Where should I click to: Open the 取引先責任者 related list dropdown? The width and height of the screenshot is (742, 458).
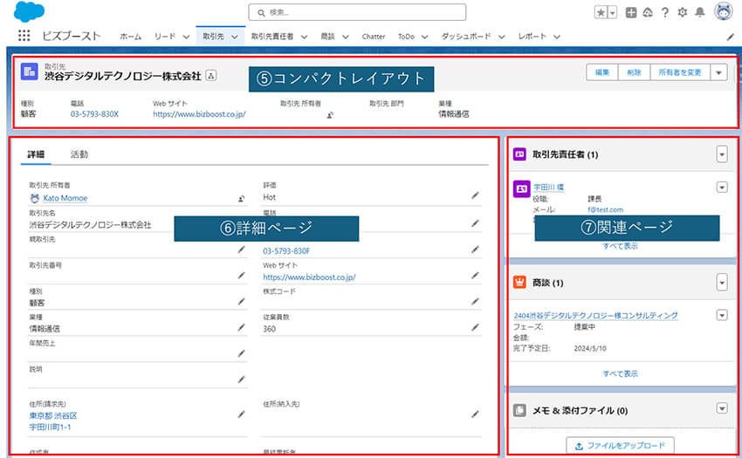click(x=722, y=154)
